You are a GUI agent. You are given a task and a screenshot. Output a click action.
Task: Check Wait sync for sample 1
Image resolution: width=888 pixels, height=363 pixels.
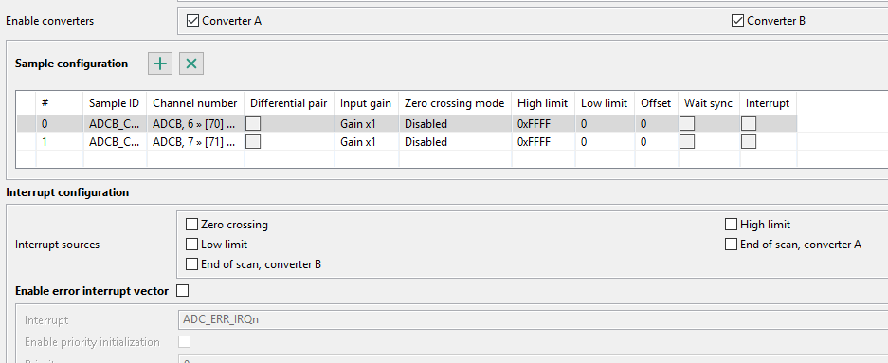click(687, 141)
